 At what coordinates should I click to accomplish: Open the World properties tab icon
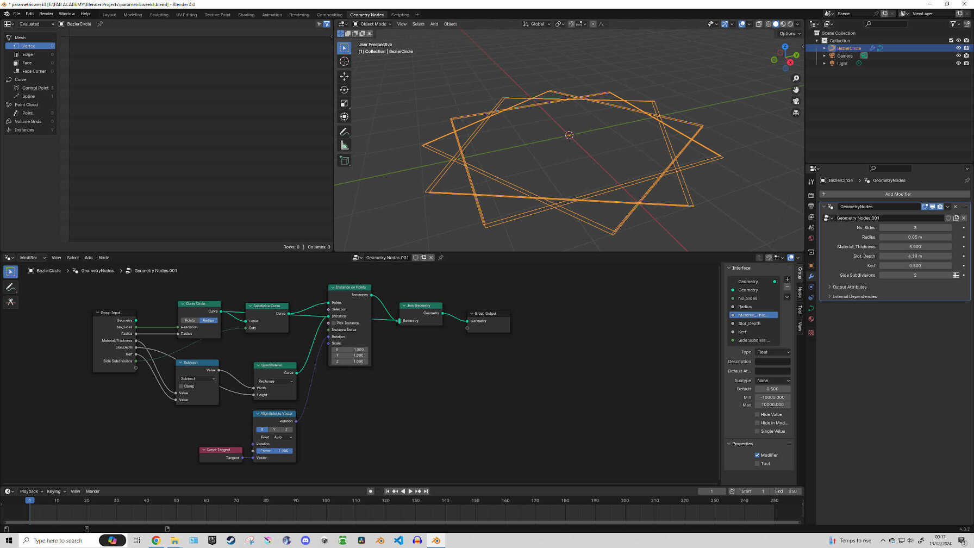click(811, 239)
